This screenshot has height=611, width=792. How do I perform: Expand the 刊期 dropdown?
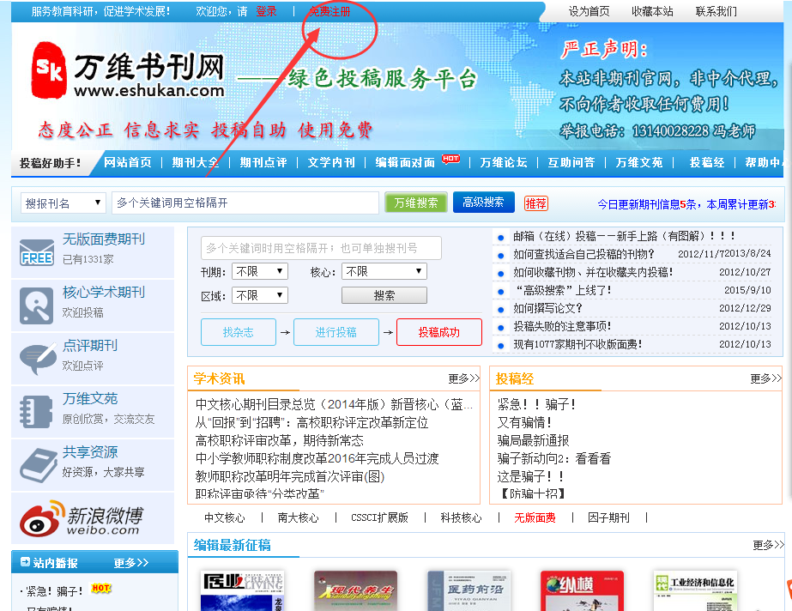click(x=261, y=271)
